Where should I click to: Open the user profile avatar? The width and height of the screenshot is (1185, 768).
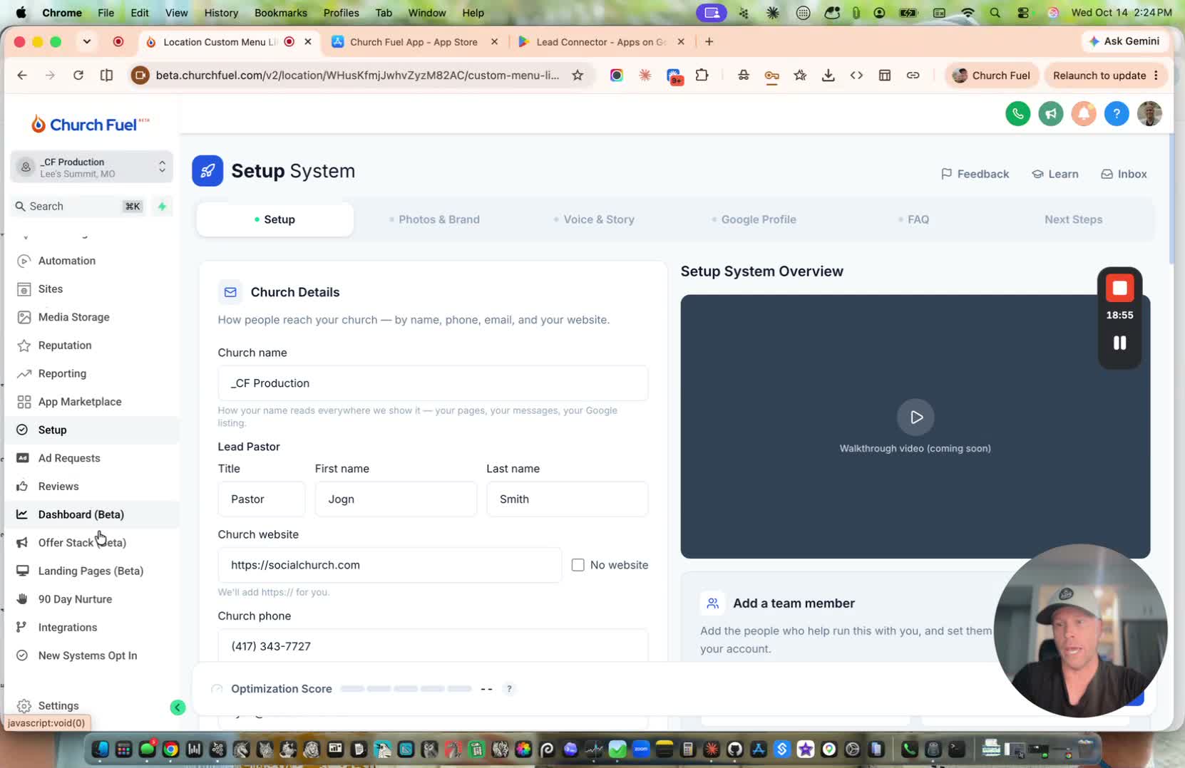1149,114
